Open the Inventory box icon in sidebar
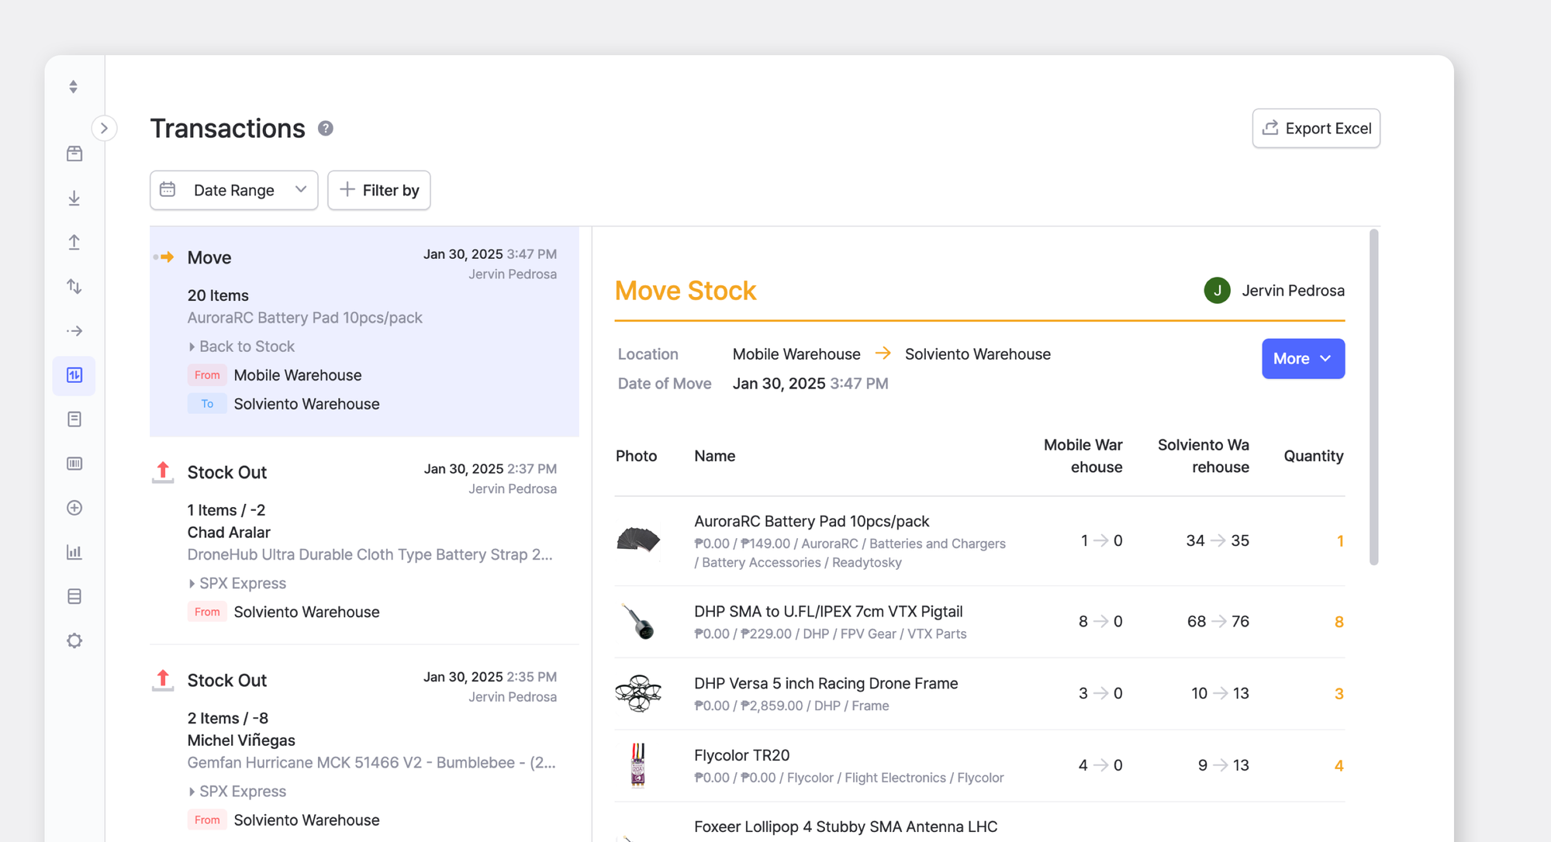The height and width of the screenshot is (842, 1551). pos(74,154)
